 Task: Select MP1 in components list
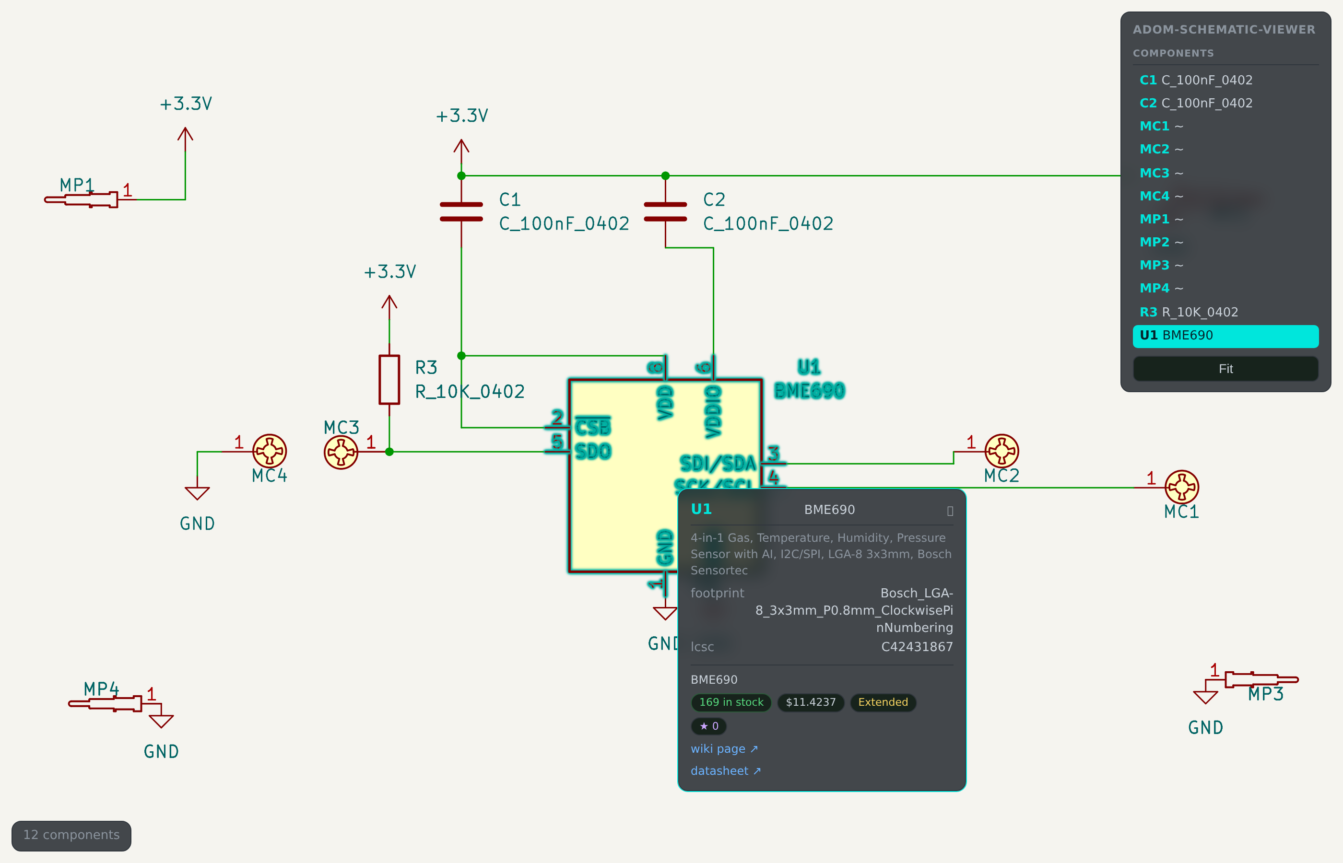[1225, 219]
